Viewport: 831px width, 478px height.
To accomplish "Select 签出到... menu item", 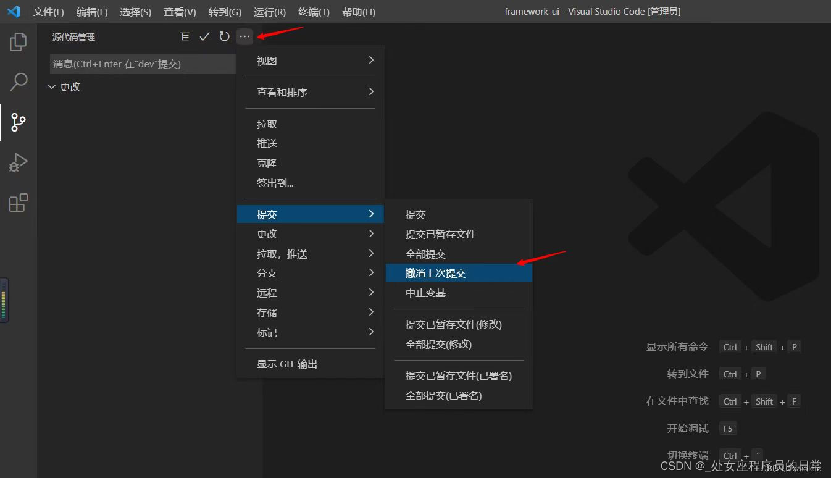I will (x=311, y=183).
